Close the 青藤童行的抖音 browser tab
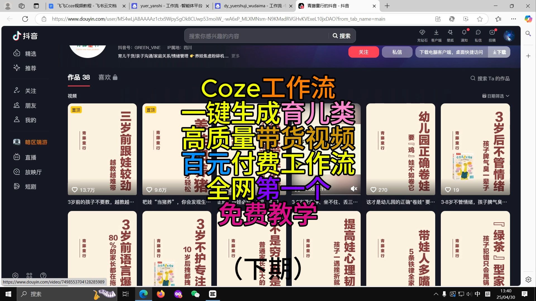 374,6
